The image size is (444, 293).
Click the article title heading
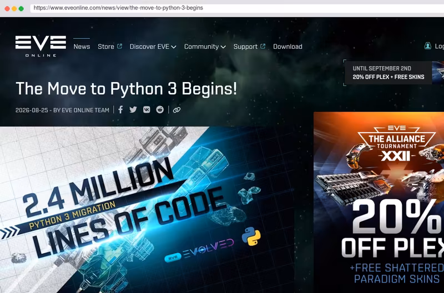(127, 89)
